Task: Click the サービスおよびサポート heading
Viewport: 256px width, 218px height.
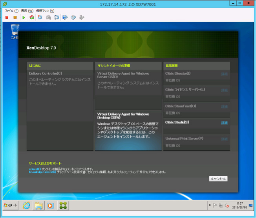Action: coord(45,163)
